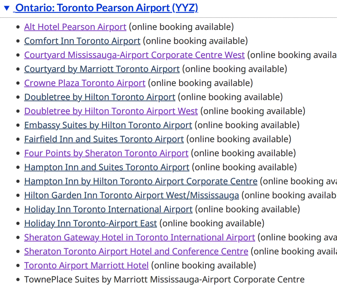Click Toronto Airport Marriott Hotel link
The image size is (337, 285).
[86, 265]
